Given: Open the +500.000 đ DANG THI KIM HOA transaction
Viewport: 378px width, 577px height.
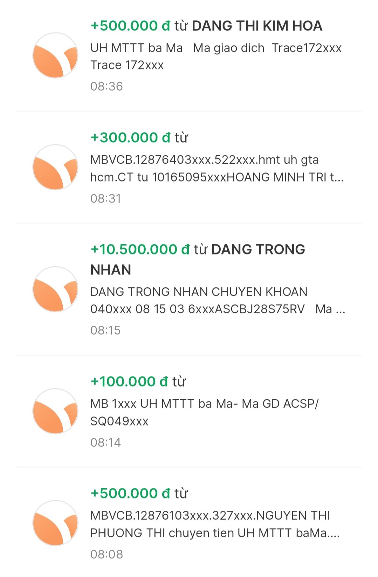Looking at the screenshot, I should [x=206, y=26].
